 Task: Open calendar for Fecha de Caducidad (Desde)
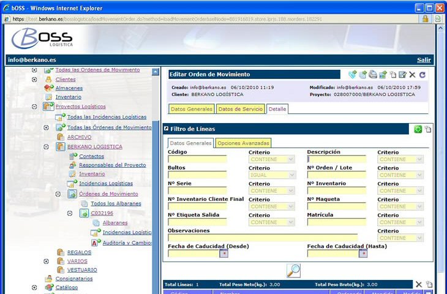click(223, 254)
